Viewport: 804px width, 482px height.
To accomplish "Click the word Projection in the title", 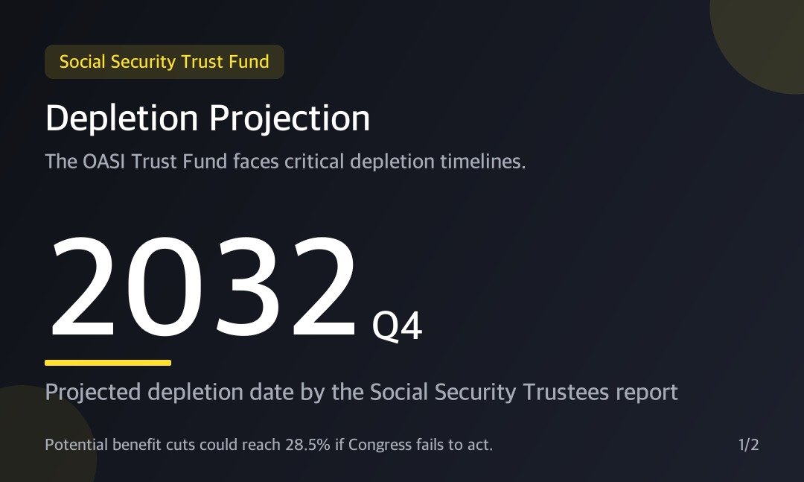I will (289, 119).
